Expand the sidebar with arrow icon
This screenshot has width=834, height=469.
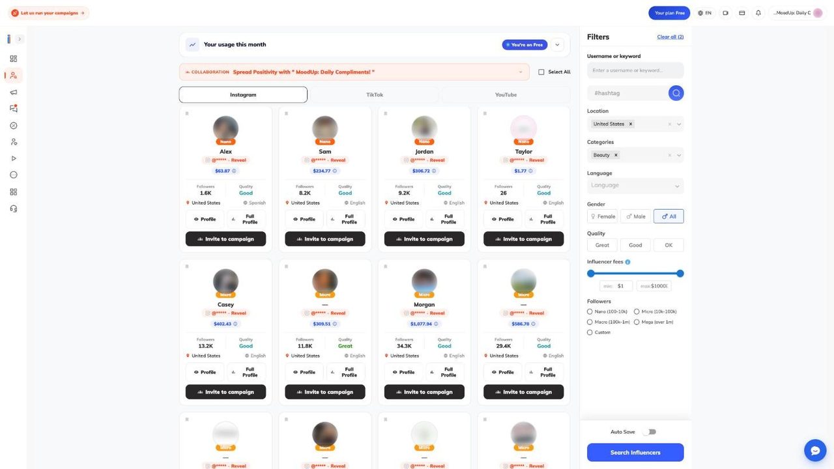point(20,39)
